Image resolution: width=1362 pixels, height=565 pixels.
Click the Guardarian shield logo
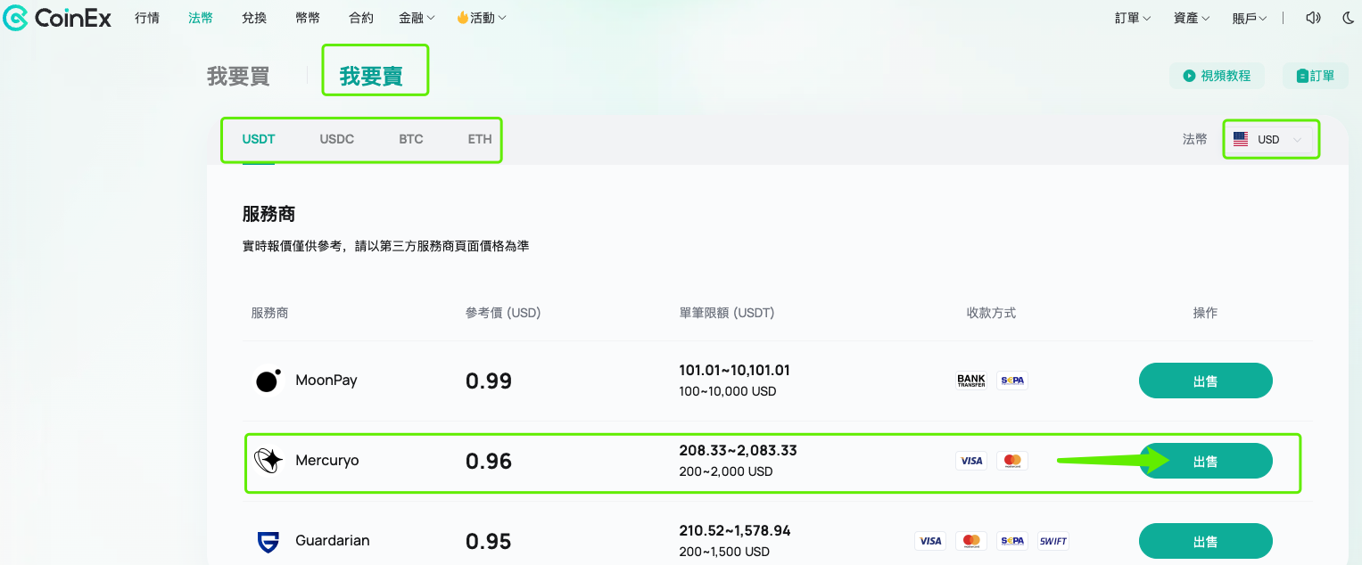click(x=268, y=541)
